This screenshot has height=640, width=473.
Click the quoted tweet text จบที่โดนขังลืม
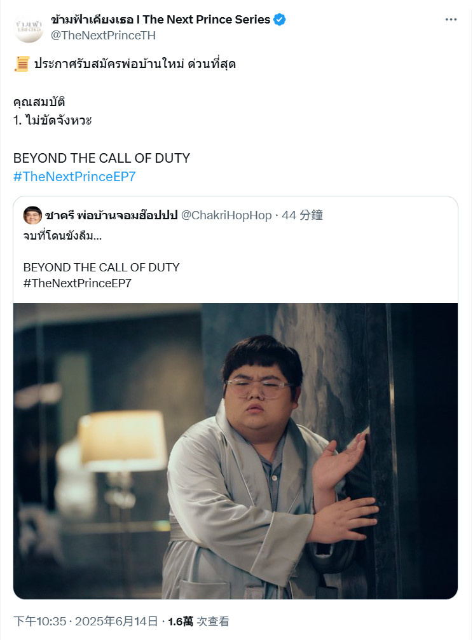click(62, 236)
